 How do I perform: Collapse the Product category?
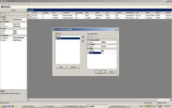(1, 35)
